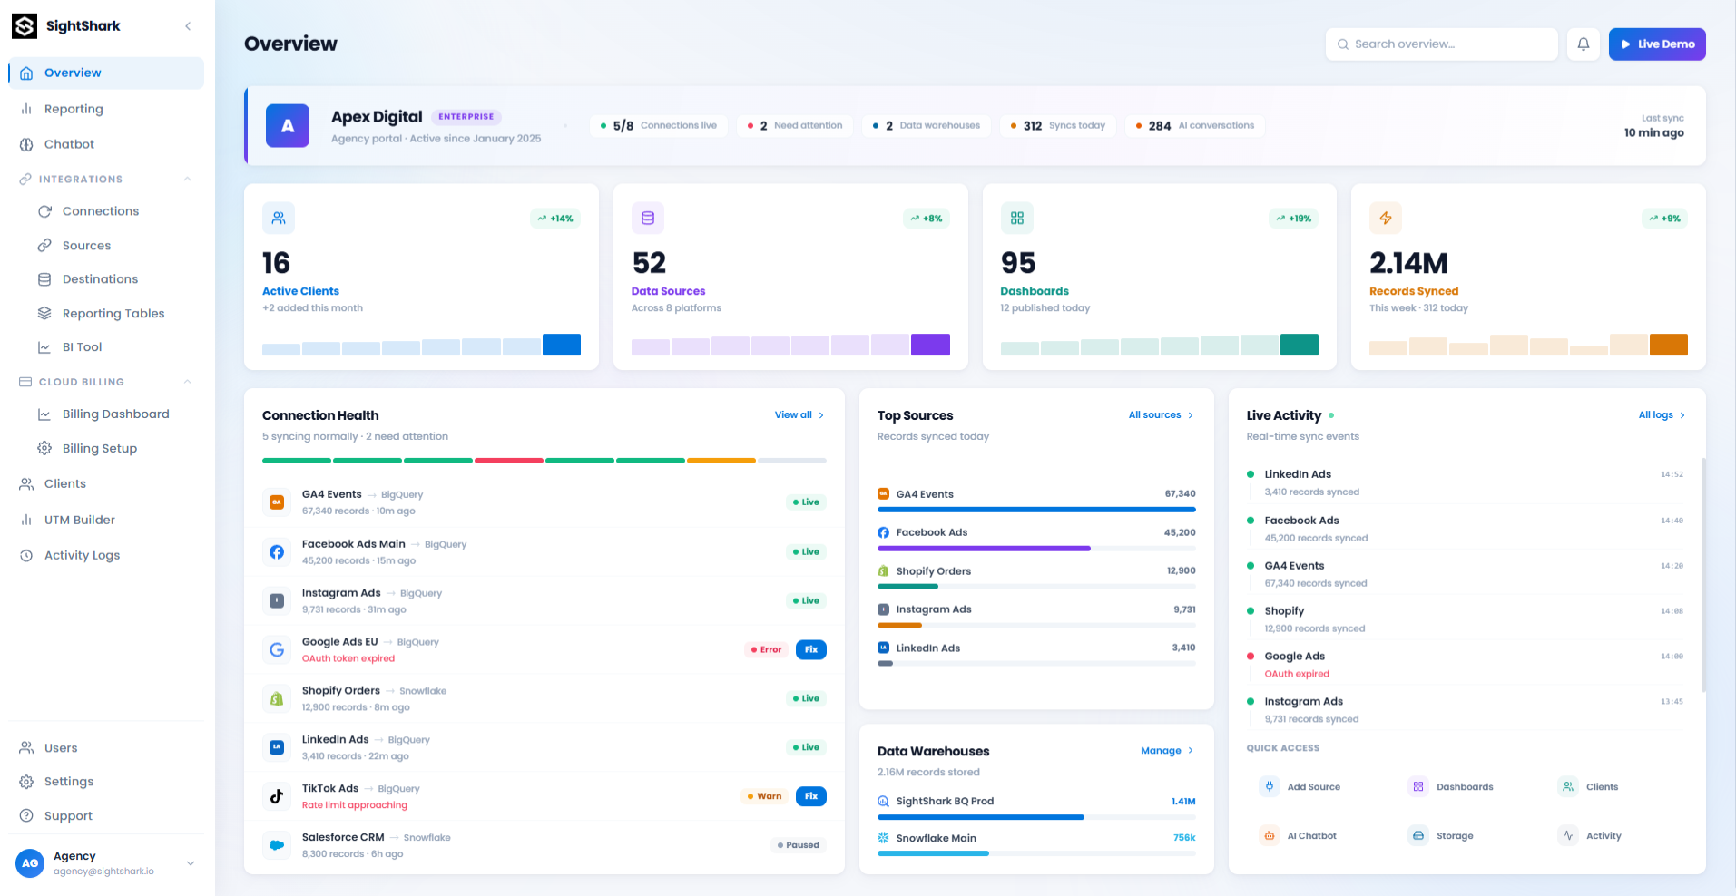Click the Google Ads EU logo icon
The image size is (1736, 896).
pyautogui.click(x=277, y=649)
